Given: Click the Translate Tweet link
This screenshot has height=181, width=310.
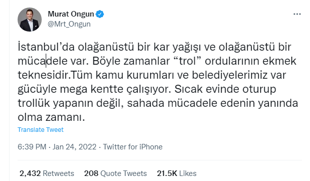Looking at the screenshot, I should point(41,130).
